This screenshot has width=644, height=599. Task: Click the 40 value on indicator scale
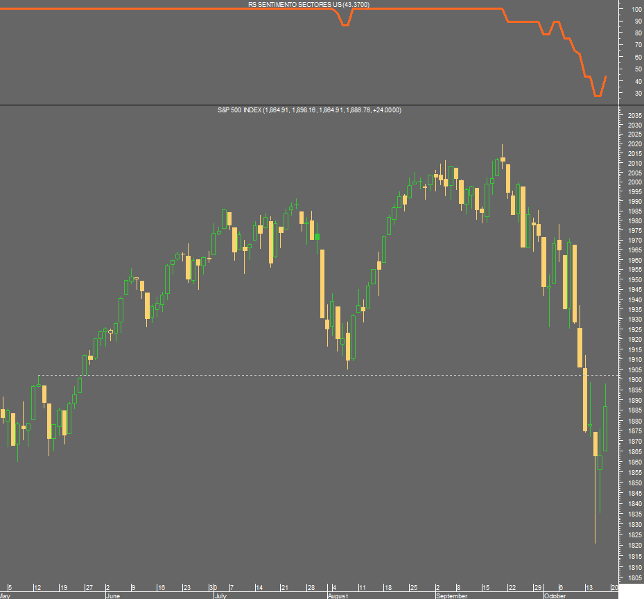pos(638,81)
